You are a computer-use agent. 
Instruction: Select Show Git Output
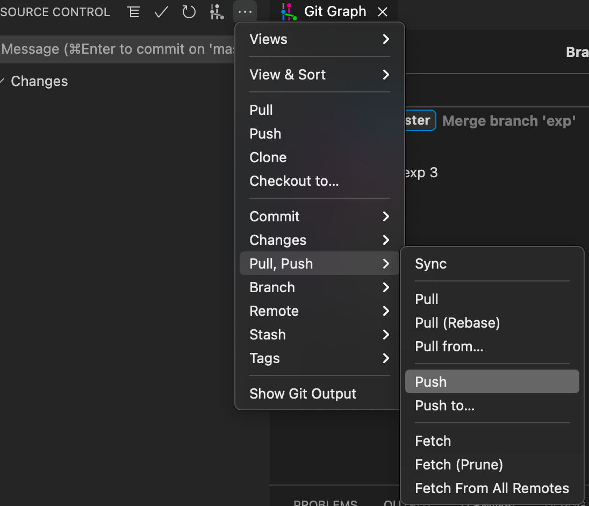pyautogui.click(x=319, y=393)
